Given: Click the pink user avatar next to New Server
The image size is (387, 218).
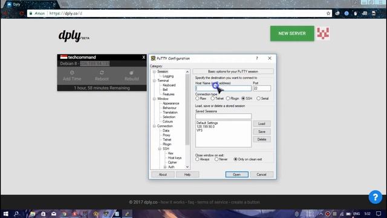Looking at the screenshot, I should pyautogui.click(x=323, y=33).
